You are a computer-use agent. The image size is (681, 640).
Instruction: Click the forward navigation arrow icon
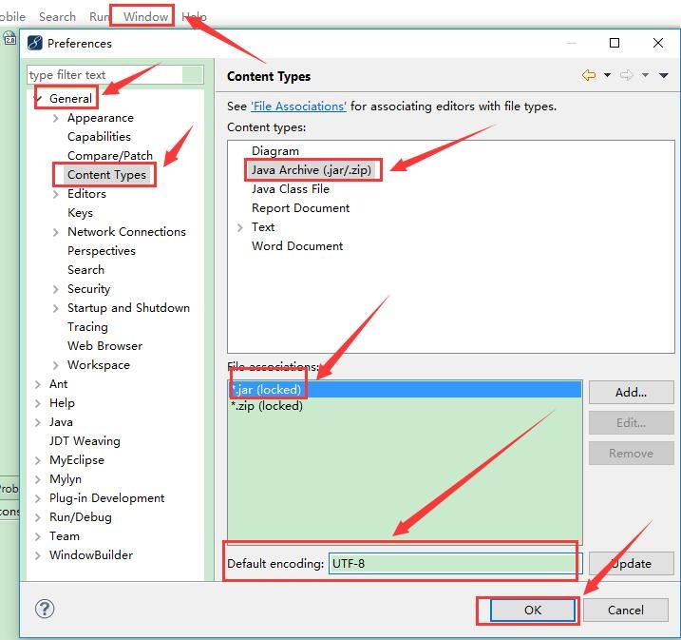click(626, 75)
